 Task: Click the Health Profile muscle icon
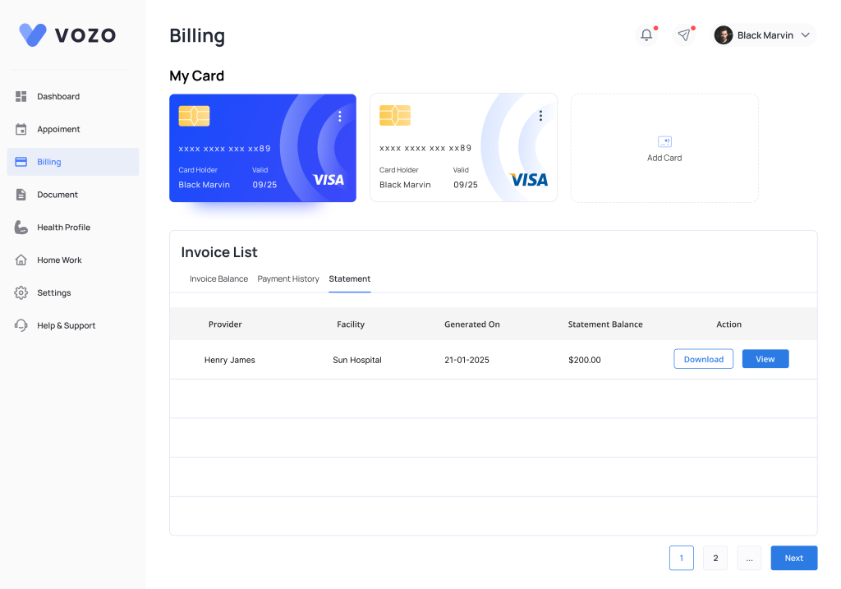(x=21, y=228)
